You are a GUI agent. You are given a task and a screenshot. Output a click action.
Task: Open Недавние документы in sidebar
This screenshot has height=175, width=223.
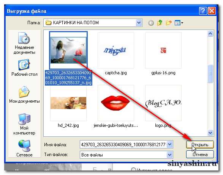tap(24, 43)
